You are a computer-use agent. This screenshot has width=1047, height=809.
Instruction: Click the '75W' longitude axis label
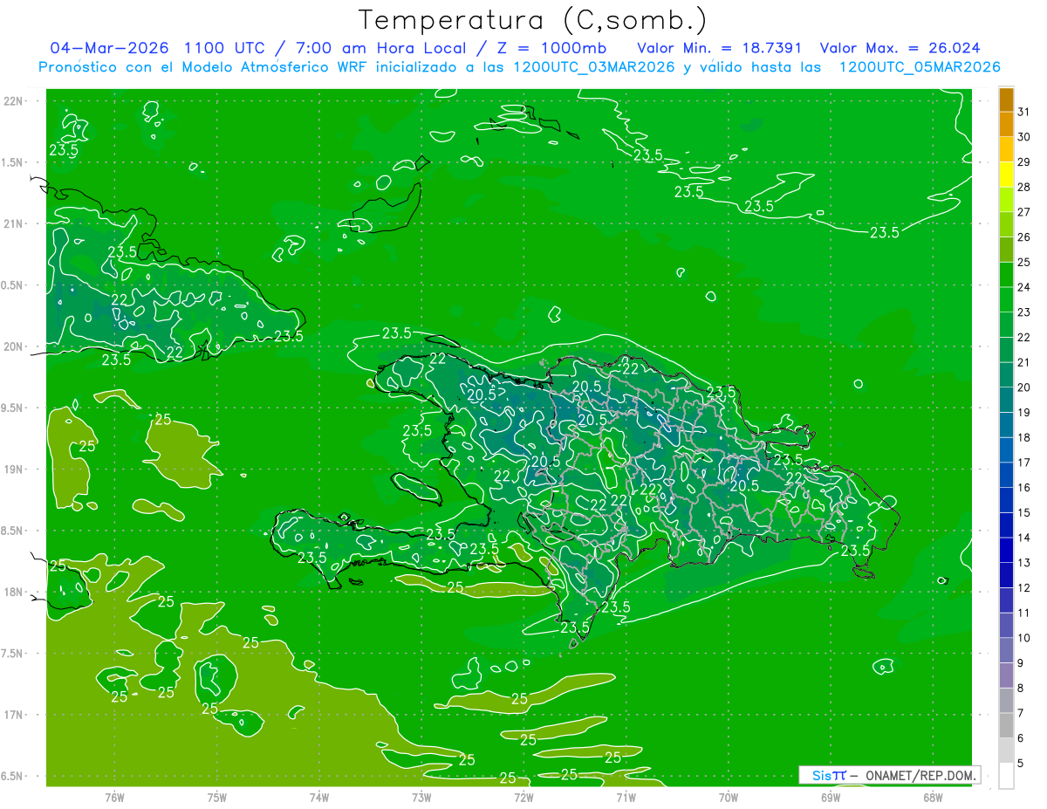click(x=217, y=797)
